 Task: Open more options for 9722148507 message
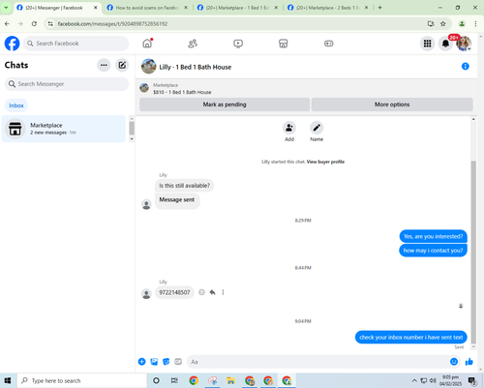pos(223,292)
